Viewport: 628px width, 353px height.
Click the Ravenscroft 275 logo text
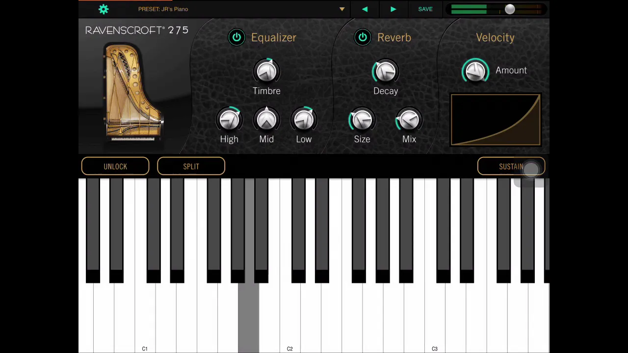(x=136, y=30)
